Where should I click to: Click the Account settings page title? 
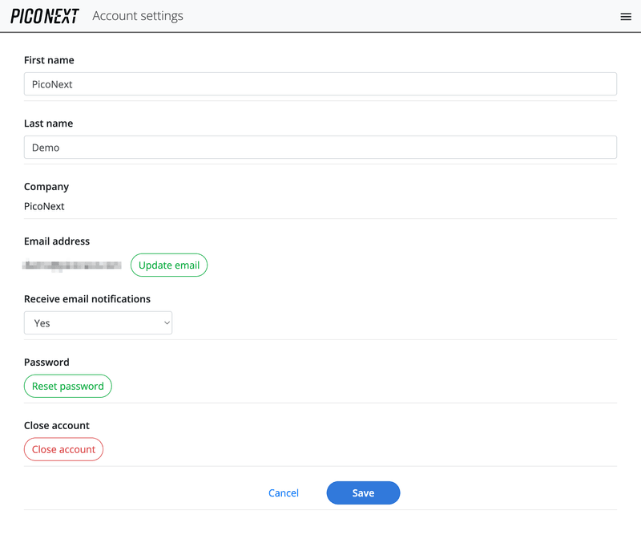pos(138,16)
